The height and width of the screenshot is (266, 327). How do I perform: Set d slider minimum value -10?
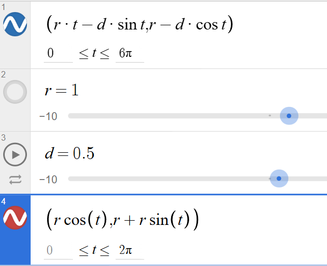tap(48, 180)
